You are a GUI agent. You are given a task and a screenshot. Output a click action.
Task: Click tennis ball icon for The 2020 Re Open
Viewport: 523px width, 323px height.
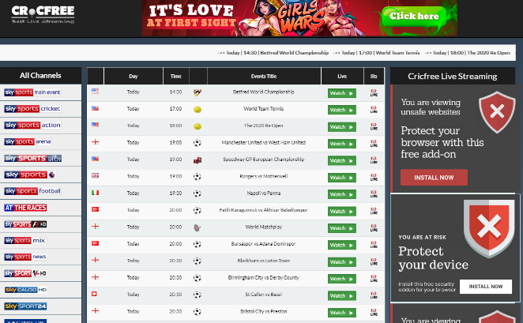[x=198, y=126]
